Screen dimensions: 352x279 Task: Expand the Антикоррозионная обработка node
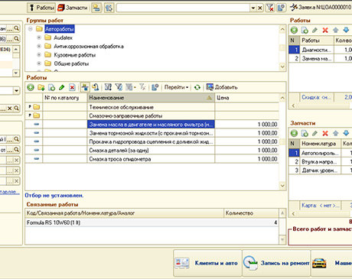(x=39, y=46)
